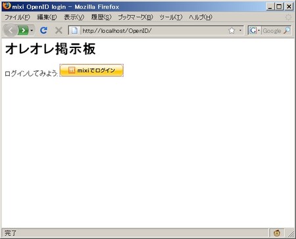The width and height of the screenshot is (296, 239).
Task: Click the mixiでログイン button
Action: [x=91, y=70]
